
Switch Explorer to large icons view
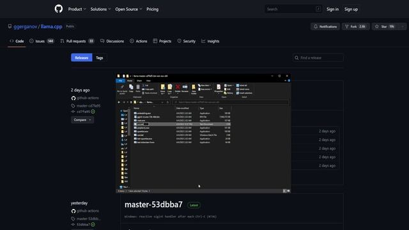(288, 191)
